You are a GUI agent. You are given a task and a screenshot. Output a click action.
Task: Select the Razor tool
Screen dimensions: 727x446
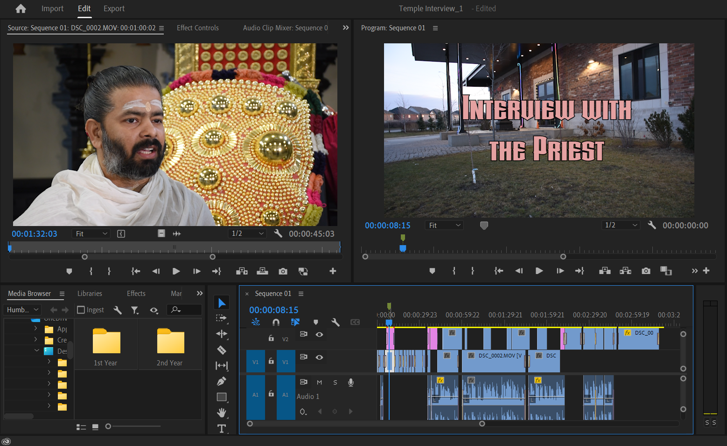(222, 350)
